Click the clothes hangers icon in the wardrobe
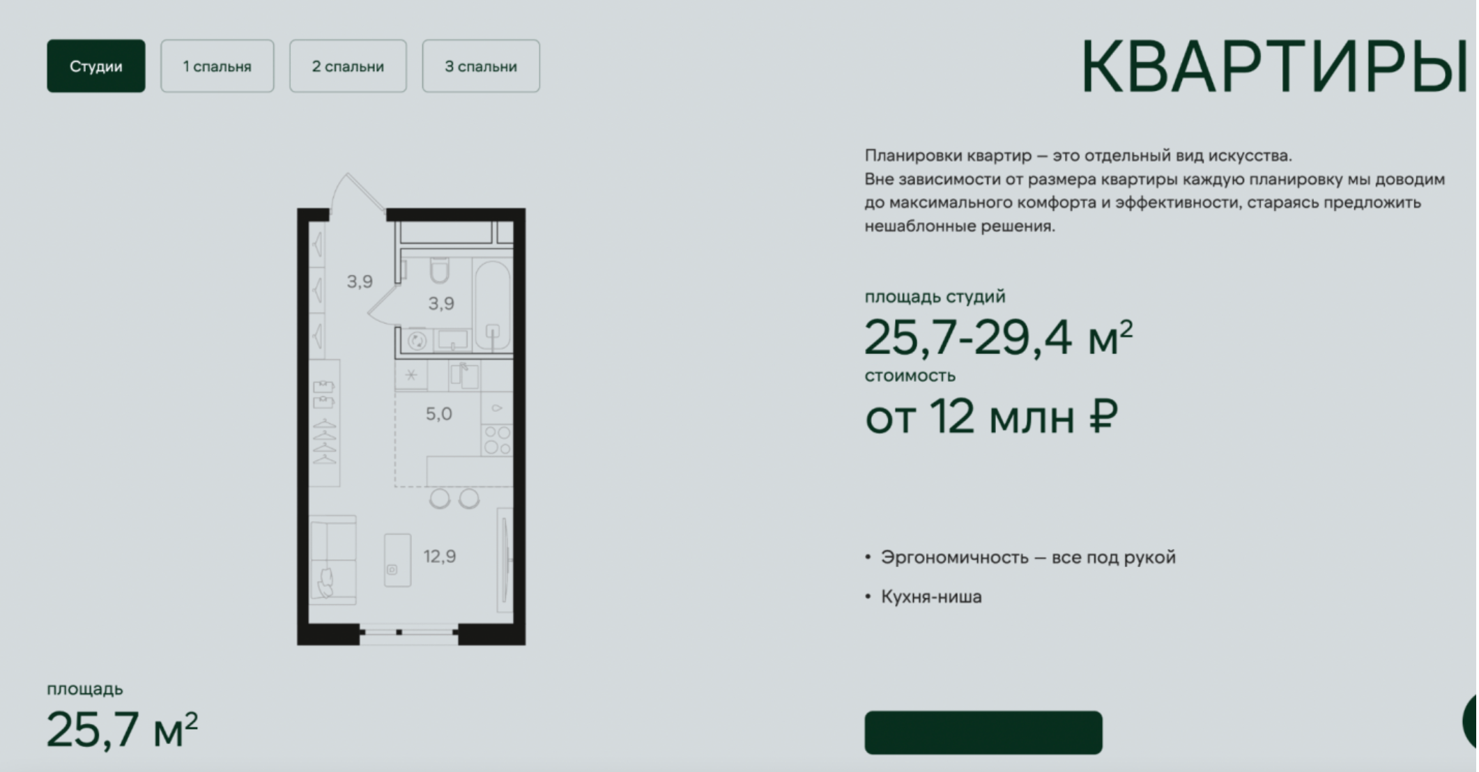 [x=325, y=442]
